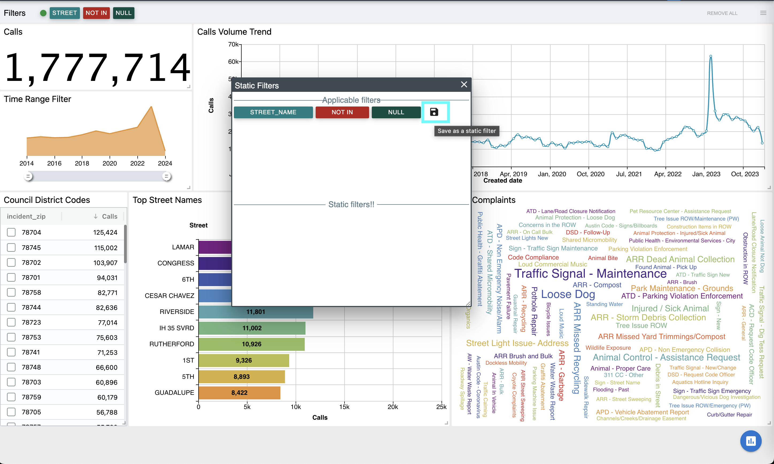Close the Static Filters dialog

tap(464, 85)
